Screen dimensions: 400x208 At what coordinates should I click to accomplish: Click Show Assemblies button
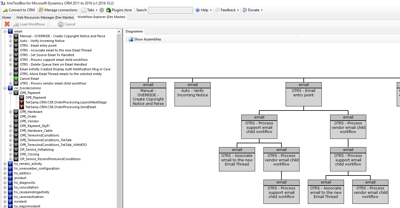[145, 39]
